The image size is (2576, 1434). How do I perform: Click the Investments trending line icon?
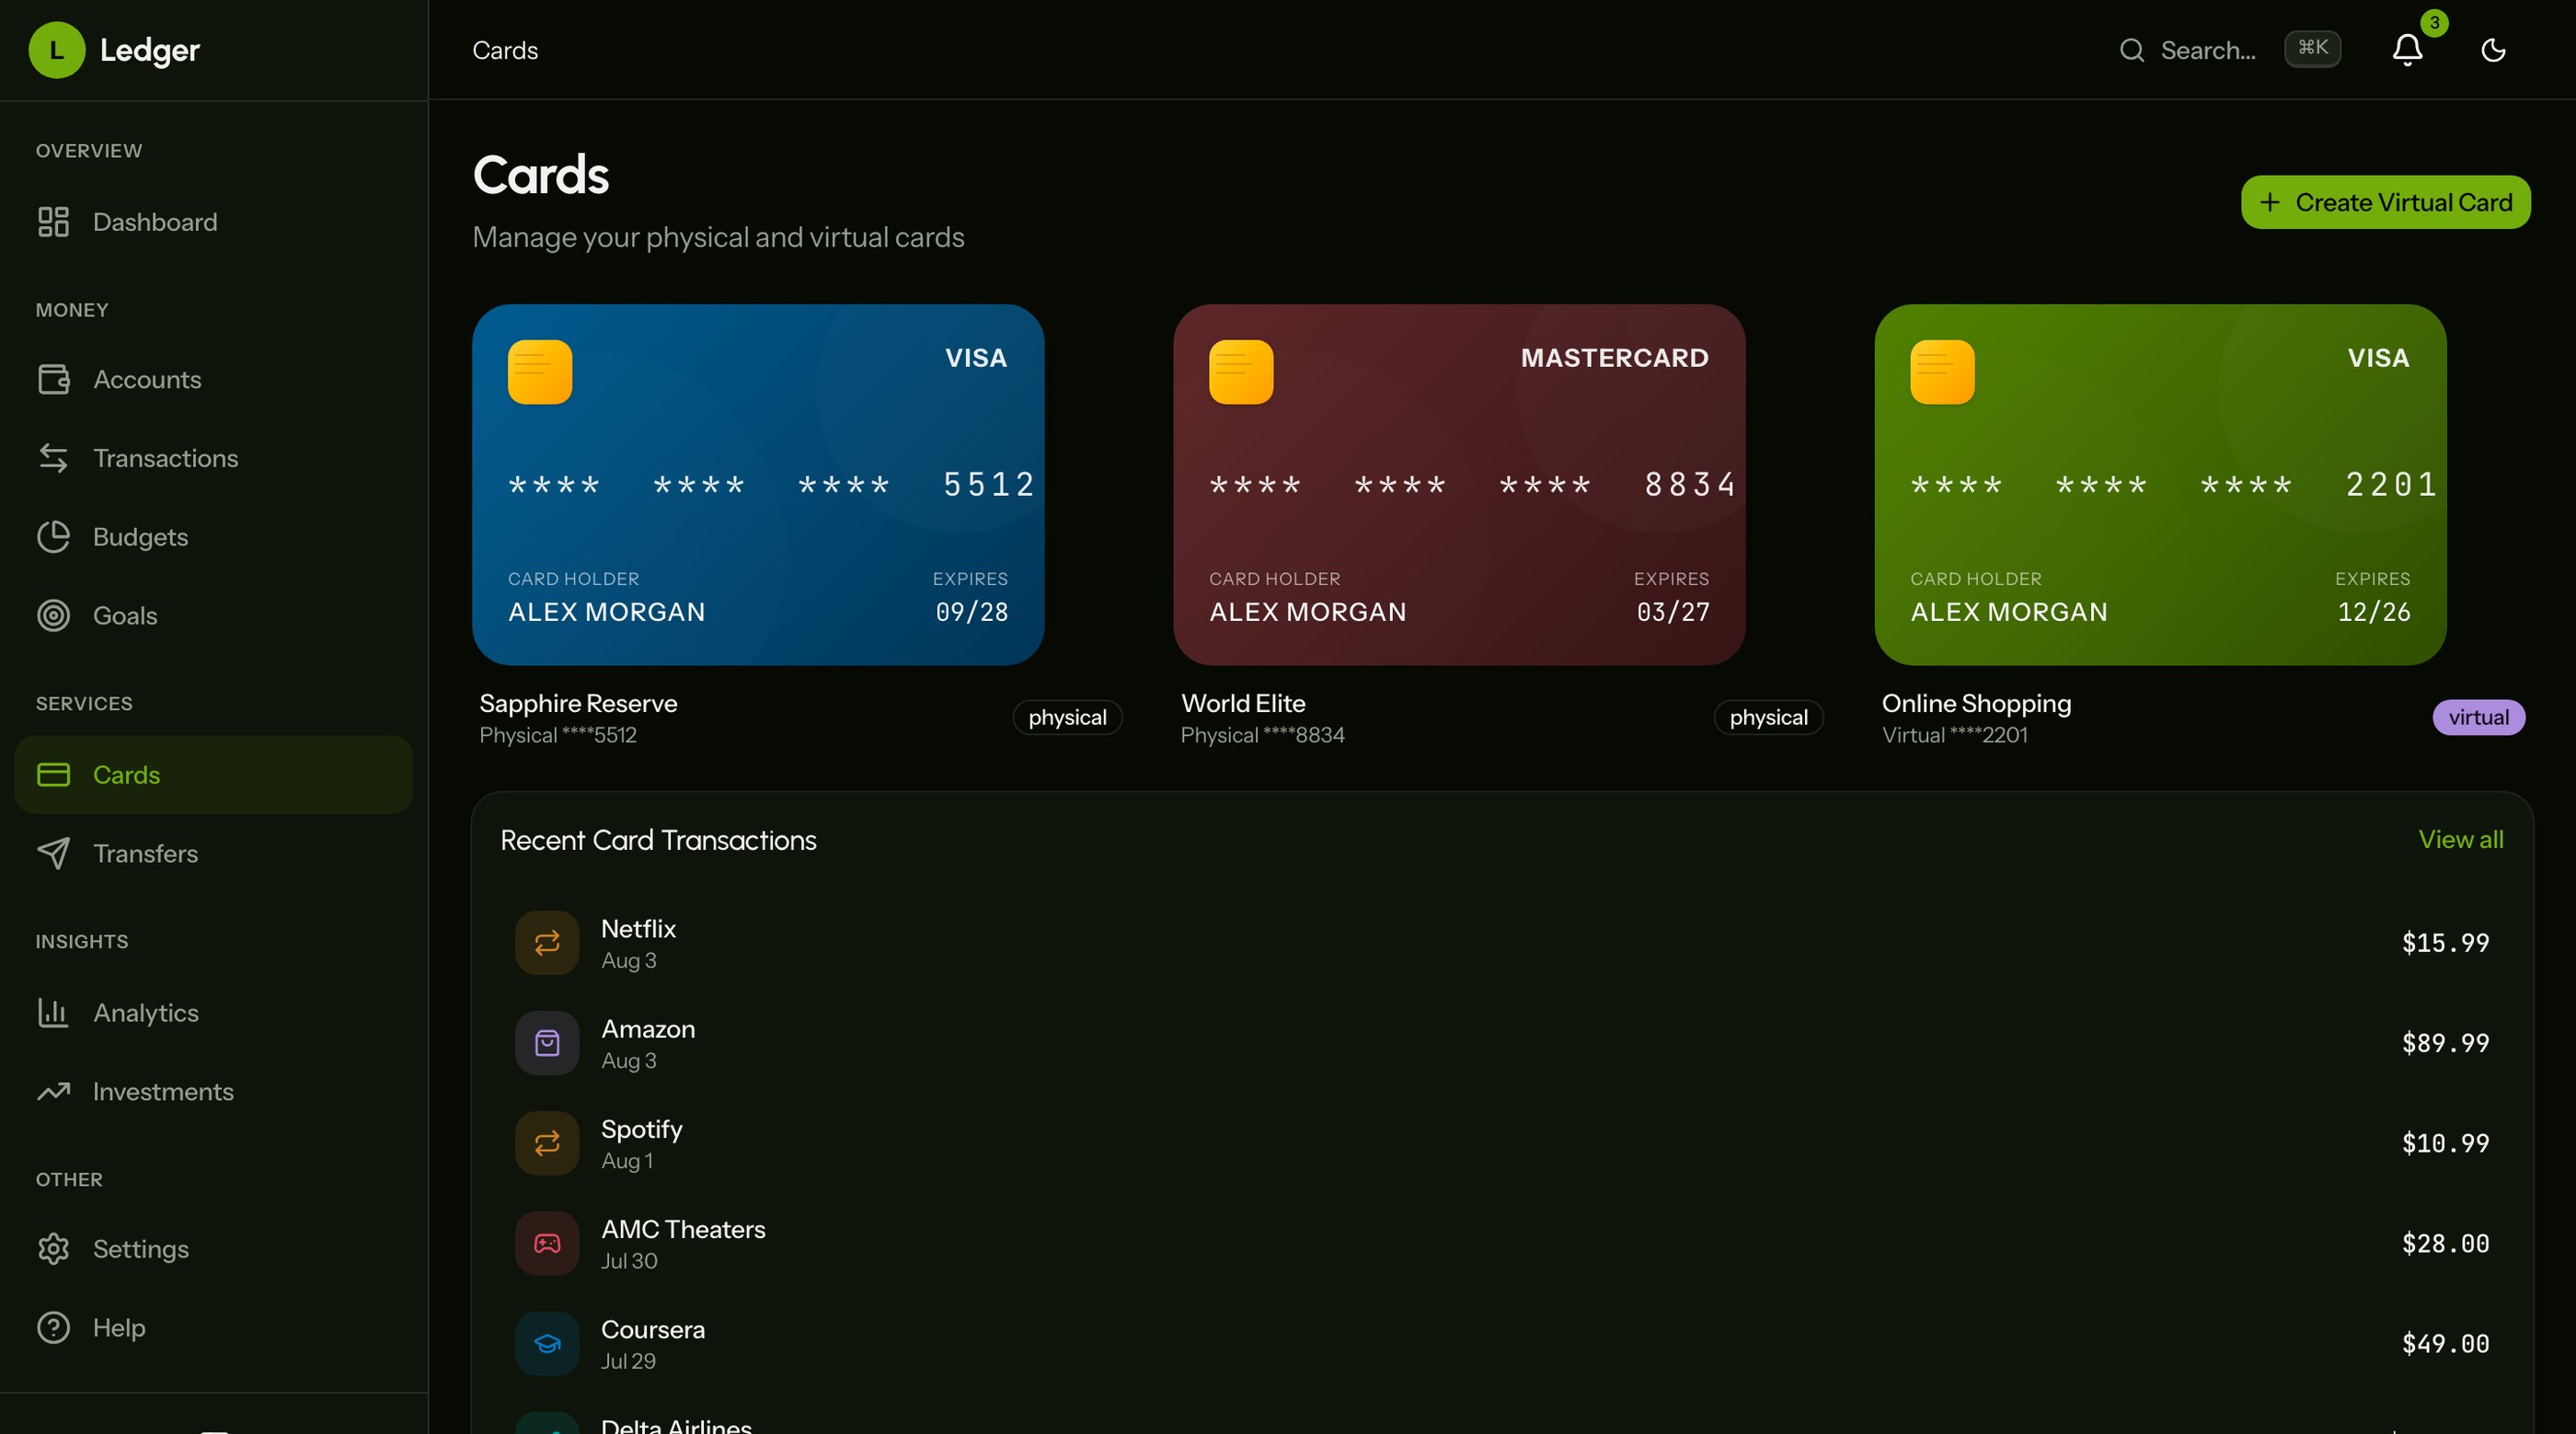point(53,1092)
